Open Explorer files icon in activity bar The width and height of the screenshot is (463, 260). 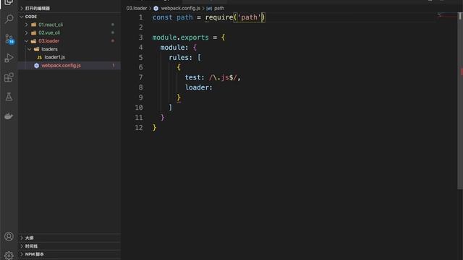click(9, 2)
